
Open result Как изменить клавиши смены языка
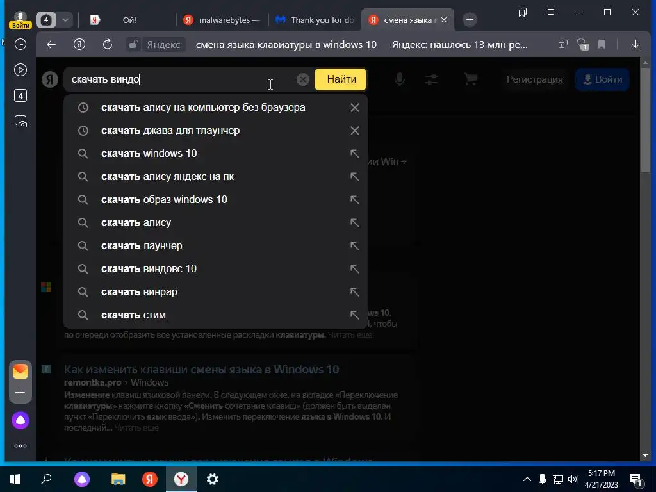[x=201, y=370]
